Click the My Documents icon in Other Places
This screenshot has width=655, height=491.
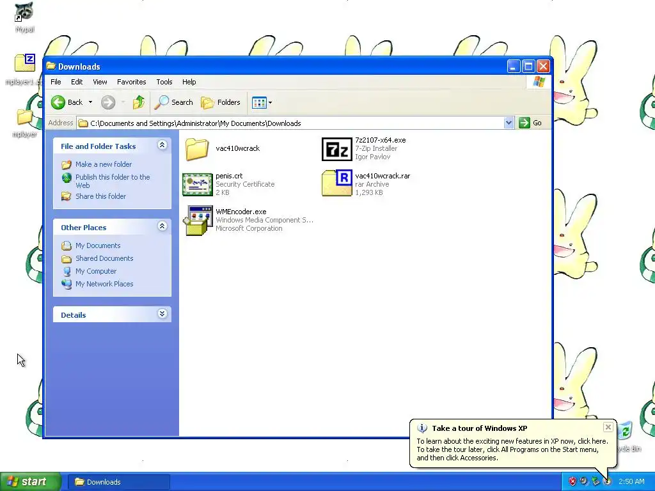click(67, 245)
